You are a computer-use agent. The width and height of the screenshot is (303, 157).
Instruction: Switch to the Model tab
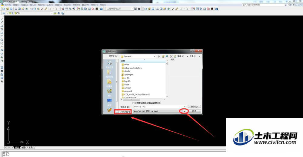(17, 148)
